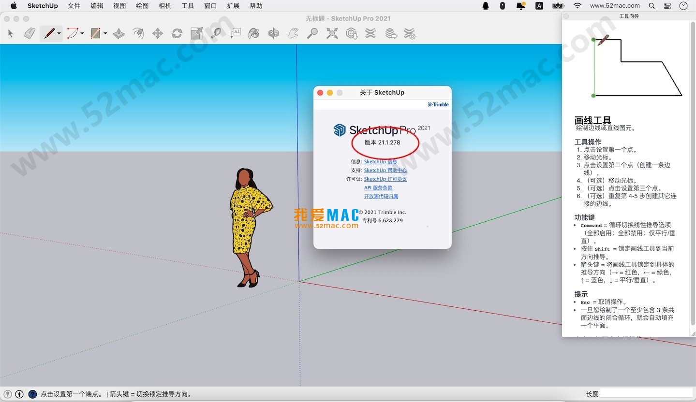
Task: Open the 文件 menu
Action: (x=74, y=6)
